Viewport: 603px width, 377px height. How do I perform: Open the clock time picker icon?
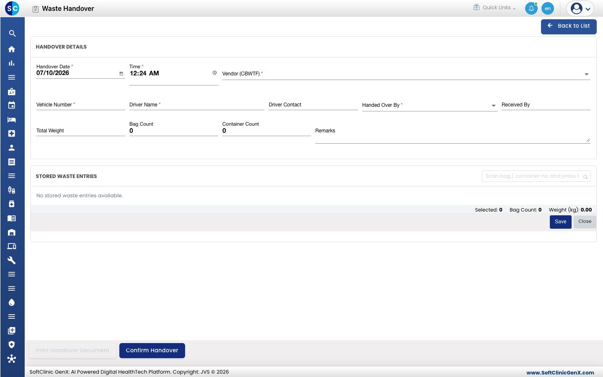pos(214,73)
